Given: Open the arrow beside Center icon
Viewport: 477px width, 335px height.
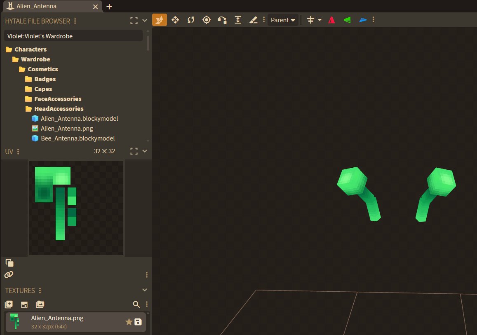Looking at the screenshot, I should 320,20.
